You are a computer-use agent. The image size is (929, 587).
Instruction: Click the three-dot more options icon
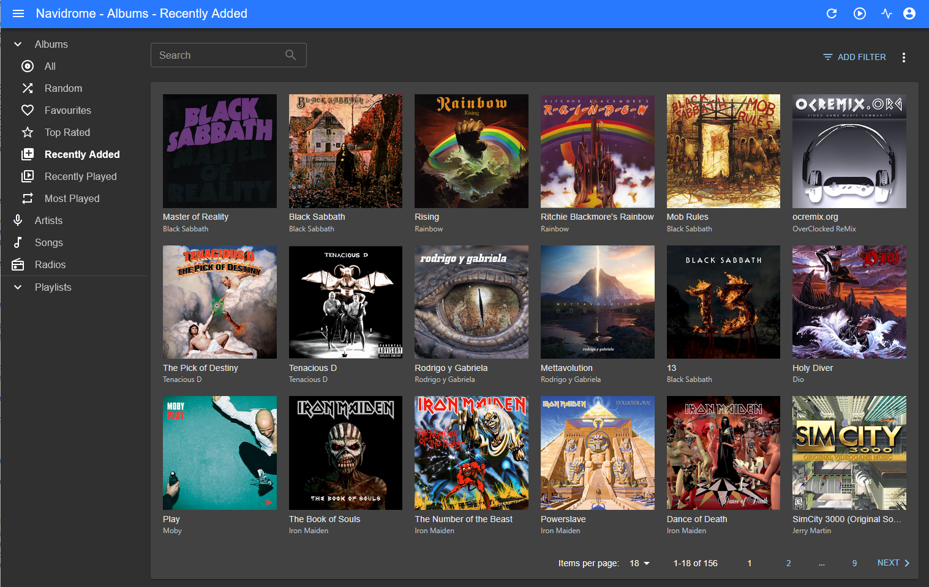point(903,57)
